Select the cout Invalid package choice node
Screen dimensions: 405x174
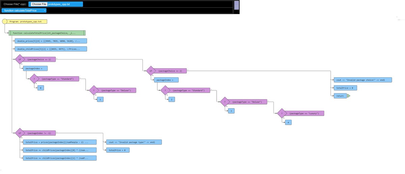[x=363, y=80]
